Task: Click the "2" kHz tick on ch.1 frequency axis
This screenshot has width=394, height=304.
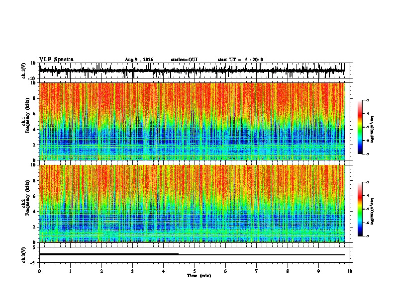Action: point(35,145)
